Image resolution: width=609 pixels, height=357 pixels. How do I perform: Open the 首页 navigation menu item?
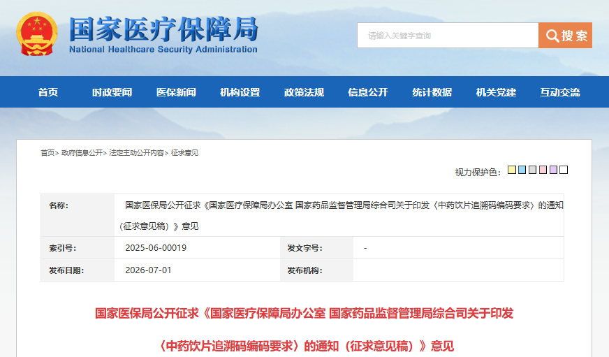tap(48, 92)
